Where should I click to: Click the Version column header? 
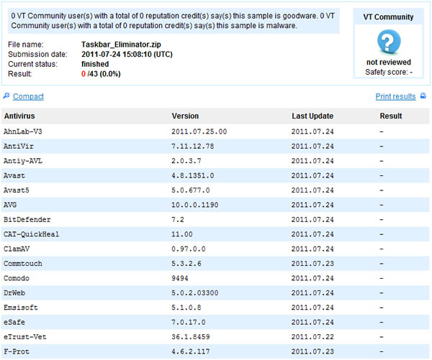point(185,116)
